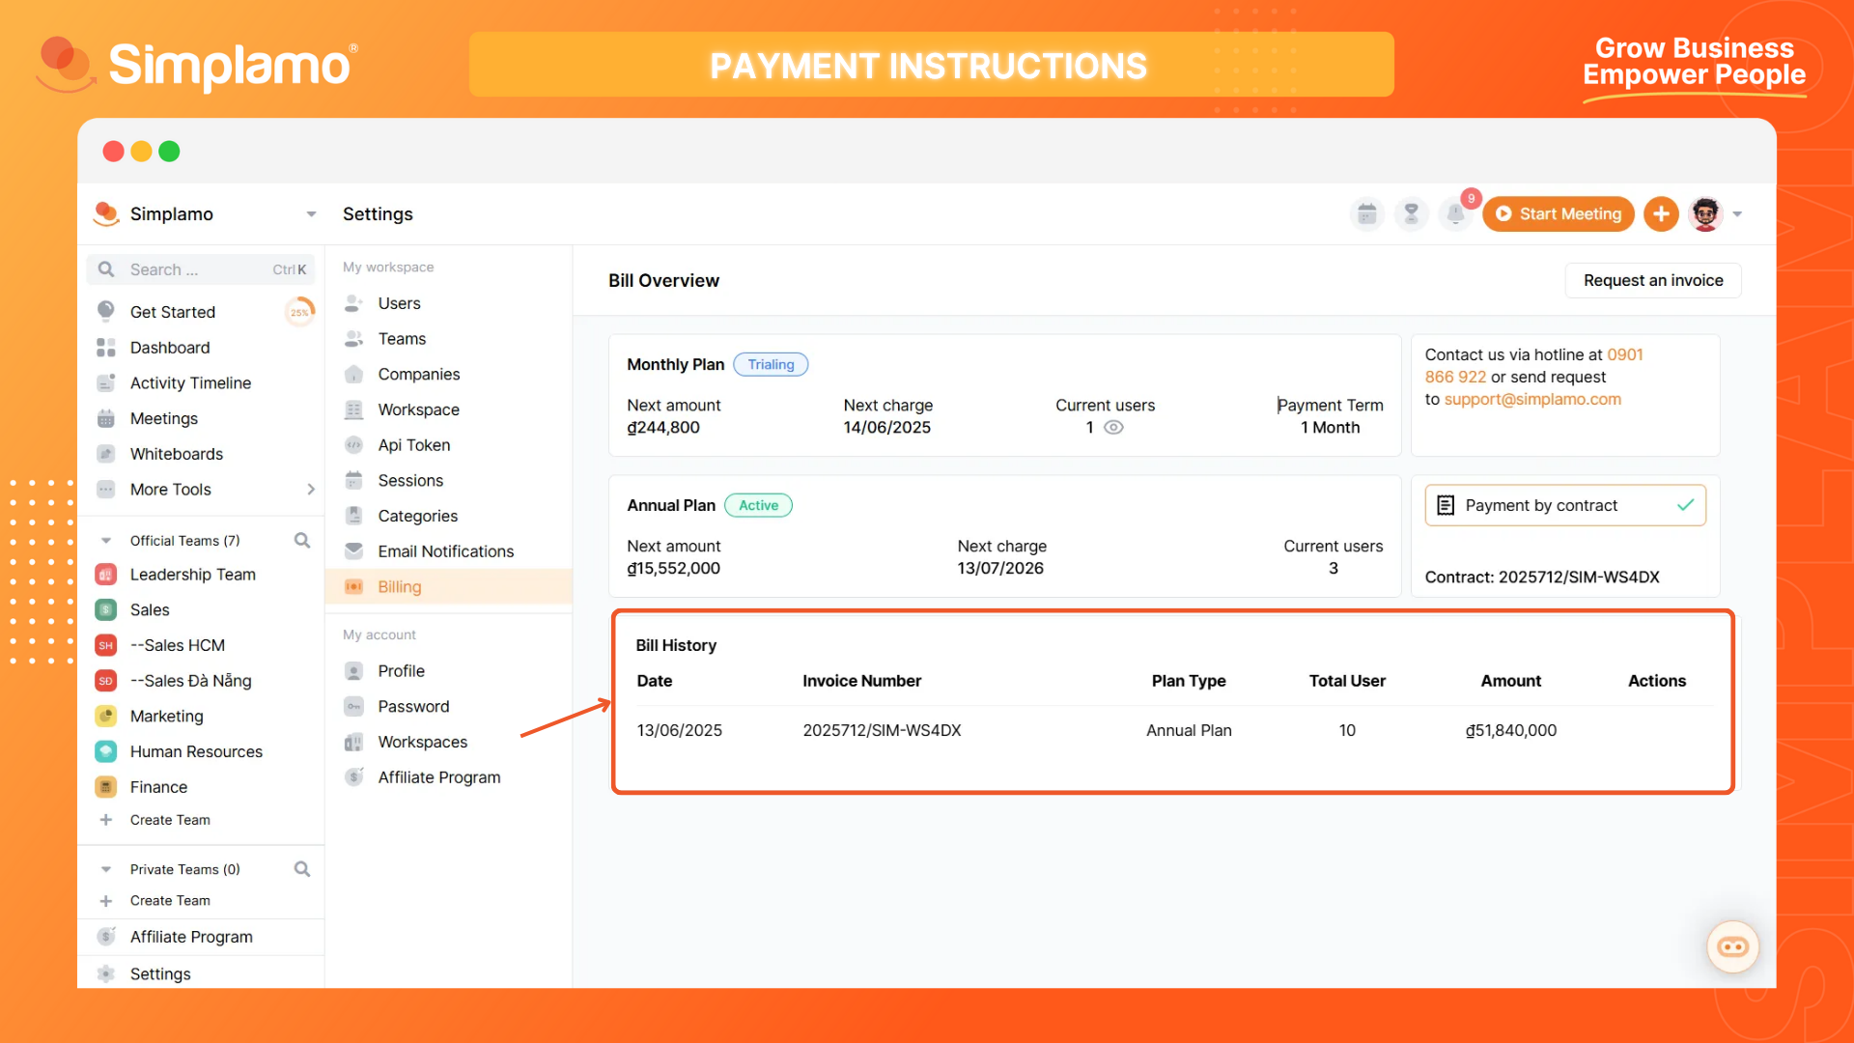Expand the avatar dropdown arrow
1854x1043 pixels.
(x=1737, y=214)
